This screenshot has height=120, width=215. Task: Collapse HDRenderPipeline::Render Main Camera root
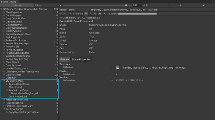tap(2, 9)
